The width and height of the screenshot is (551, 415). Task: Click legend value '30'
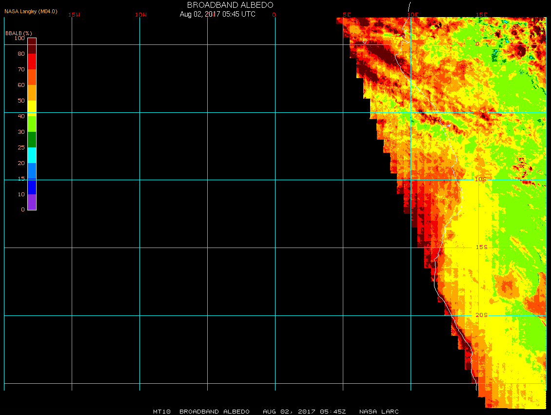(x=21, y=132)
